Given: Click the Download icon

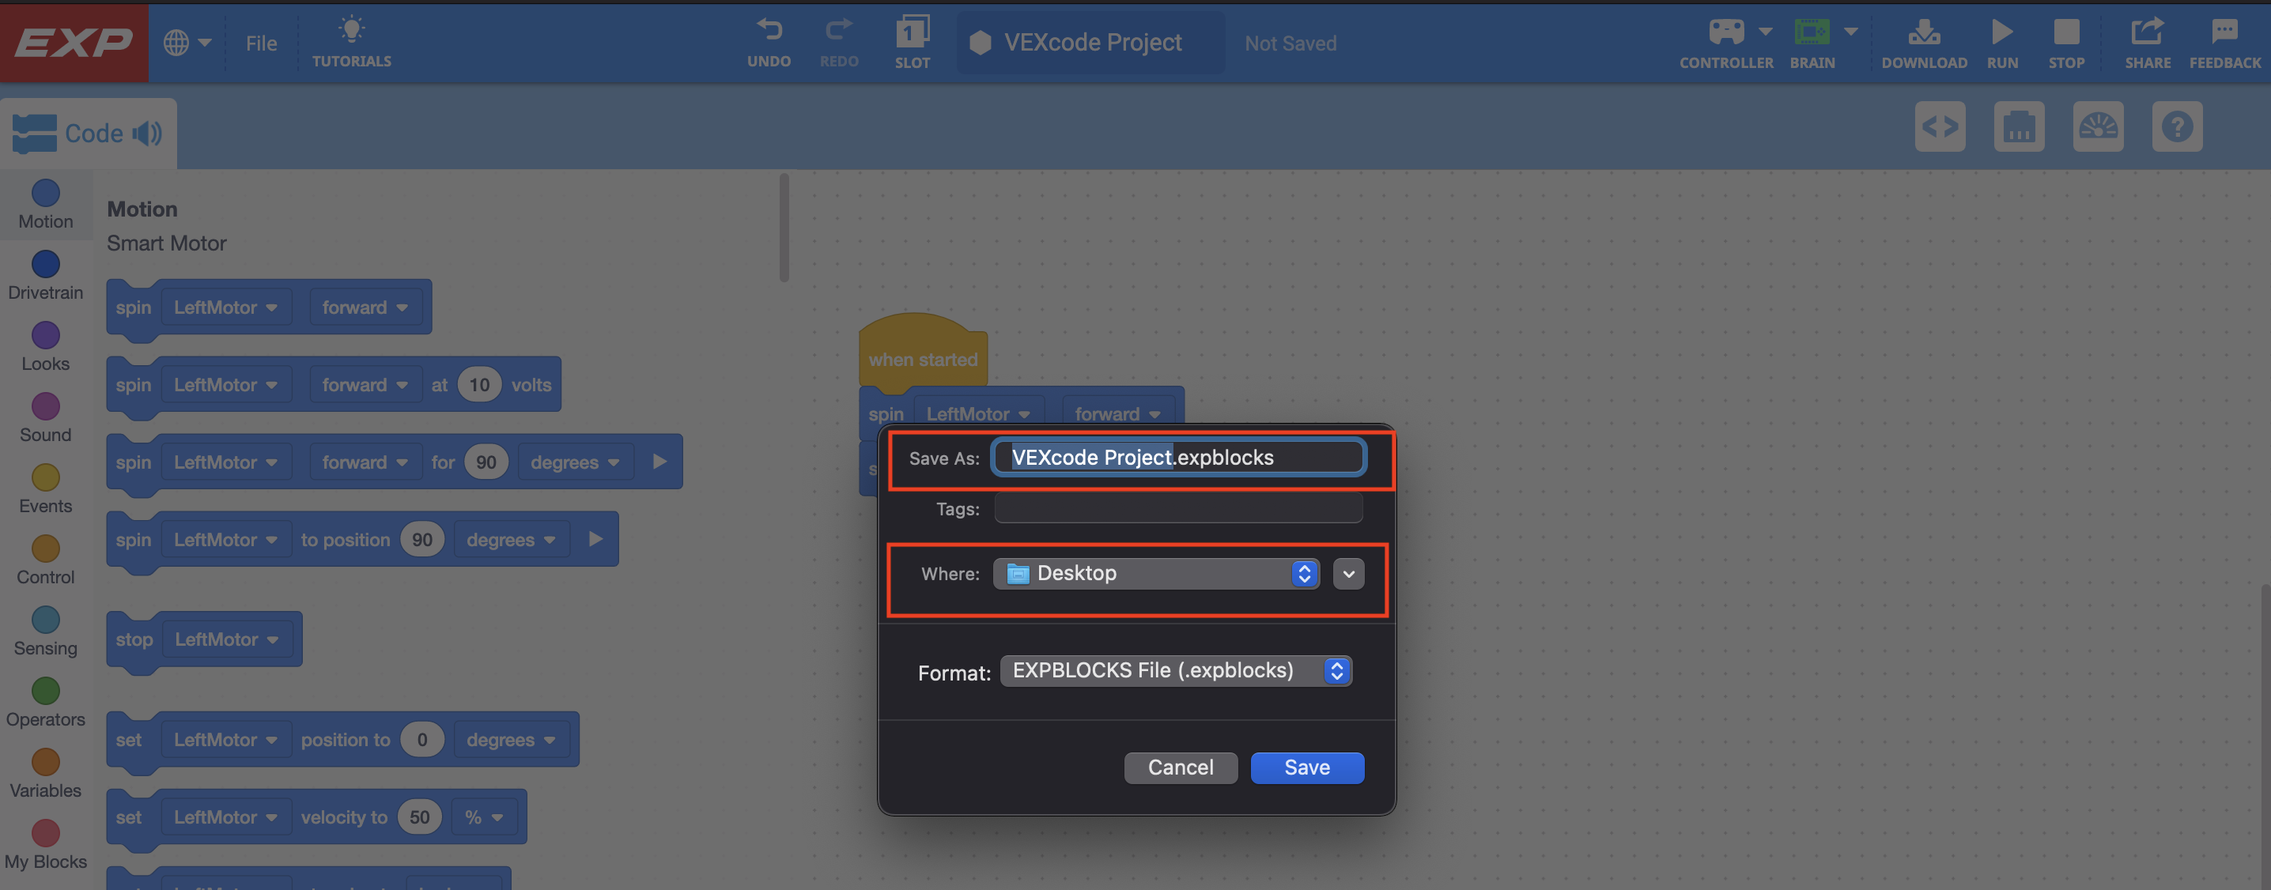Looking at the screenshot, I should coord(1924,32).
